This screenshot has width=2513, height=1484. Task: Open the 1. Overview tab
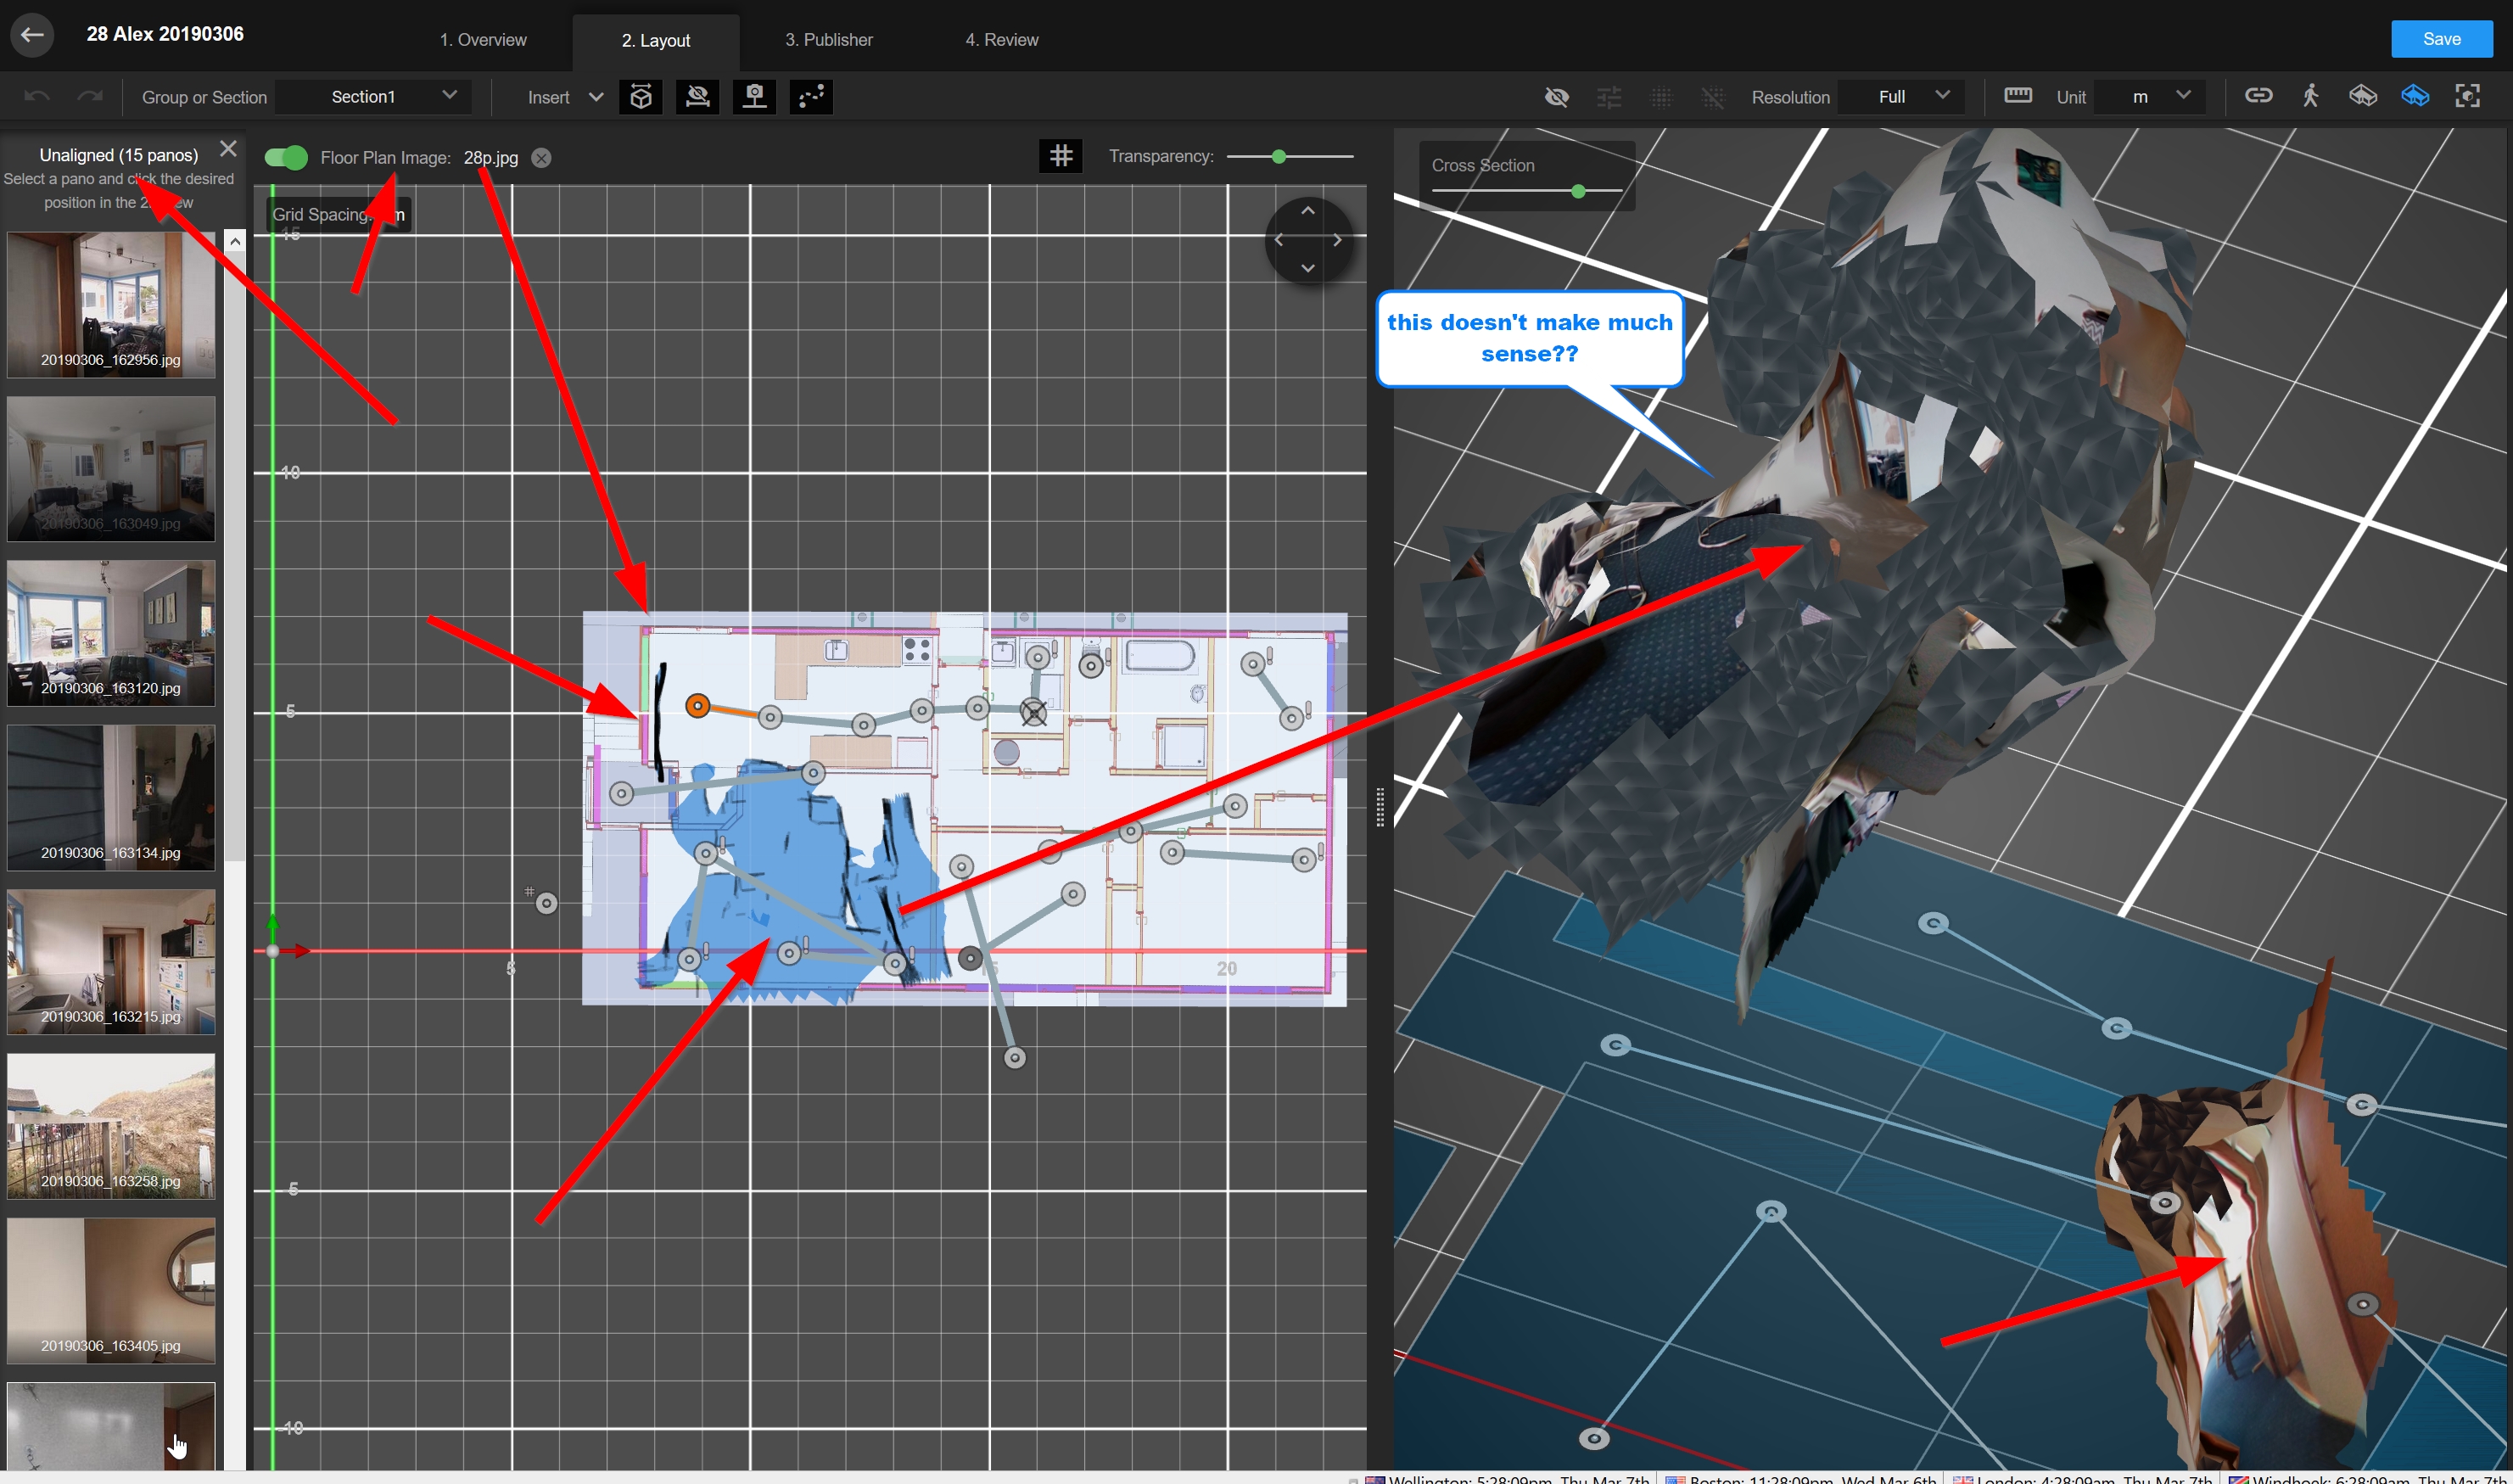coord(483,40)
